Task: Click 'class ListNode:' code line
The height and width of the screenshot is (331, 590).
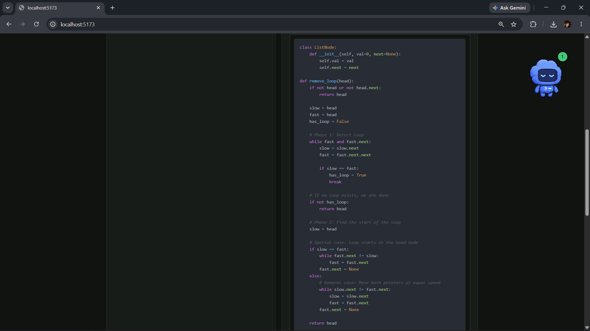Action: (318, 47)
